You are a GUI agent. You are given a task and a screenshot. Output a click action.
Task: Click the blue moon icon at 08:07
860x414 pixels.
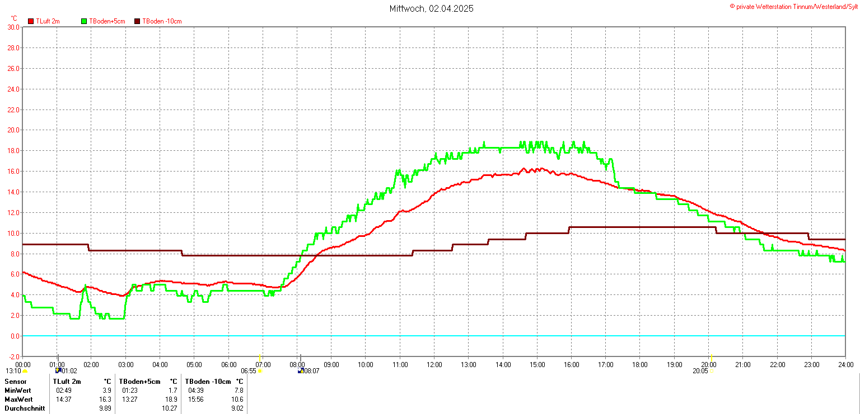pyautogui.click(x=301, y=370)
